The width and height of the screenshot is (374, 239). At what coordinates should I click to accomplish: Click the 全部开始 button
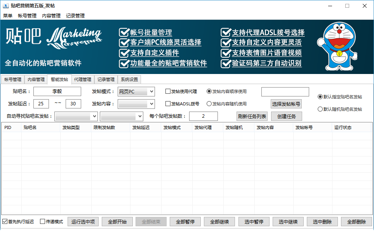pyautogui.click(x=117, y=222)
